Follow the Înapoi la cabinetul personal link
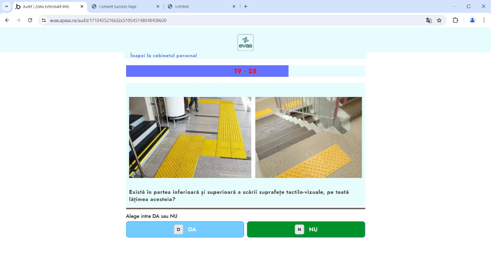Viewport: 491px width, 262px height. [164, 56]
